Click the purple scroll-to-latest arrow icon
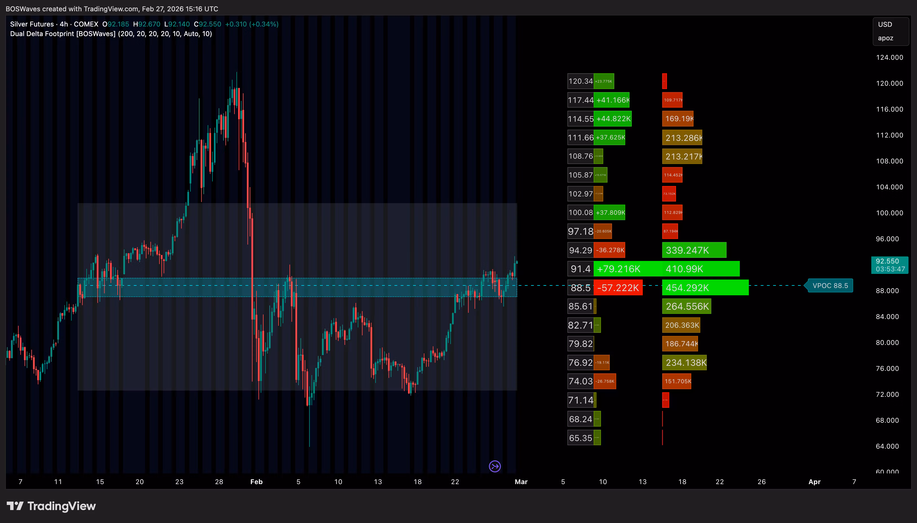 tap(495, 466)
